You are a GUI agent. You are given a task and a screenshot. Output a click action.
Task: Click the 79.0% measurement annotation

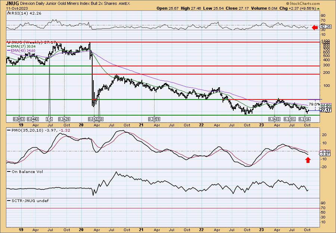tap(314, 104)
